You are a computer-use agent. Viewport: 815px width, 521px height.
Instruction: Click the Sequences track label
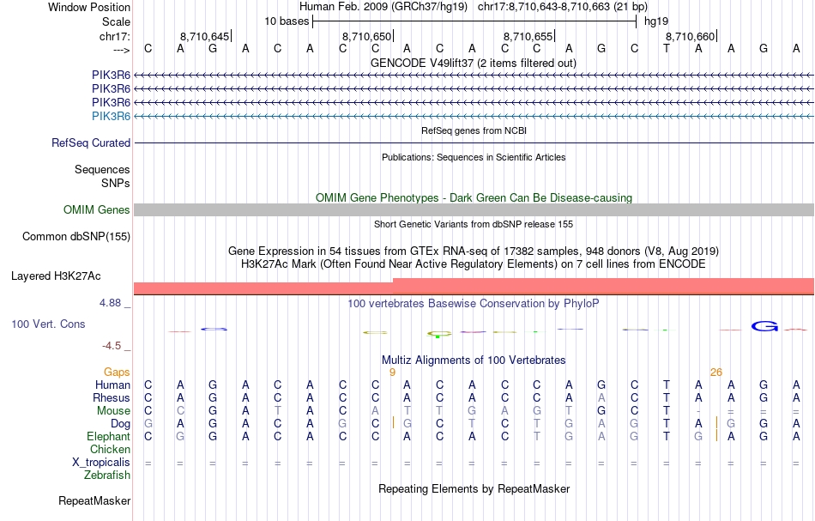point(102,169)
